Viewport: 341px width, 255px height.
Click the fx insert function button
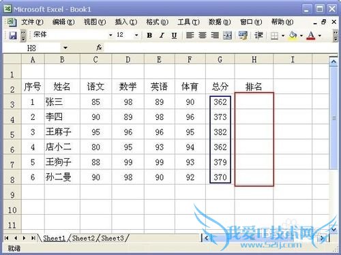(x=99, y=48)
